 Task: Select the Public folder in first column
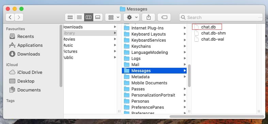[x=90, y=58]
